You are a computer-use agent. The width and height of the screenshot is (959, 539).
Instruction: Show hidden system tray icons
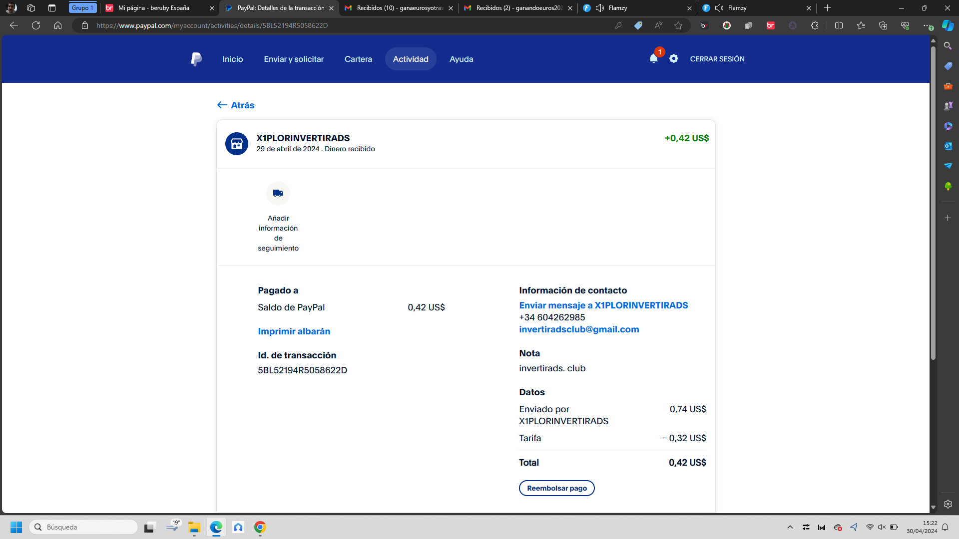click(x=790, y=527)
